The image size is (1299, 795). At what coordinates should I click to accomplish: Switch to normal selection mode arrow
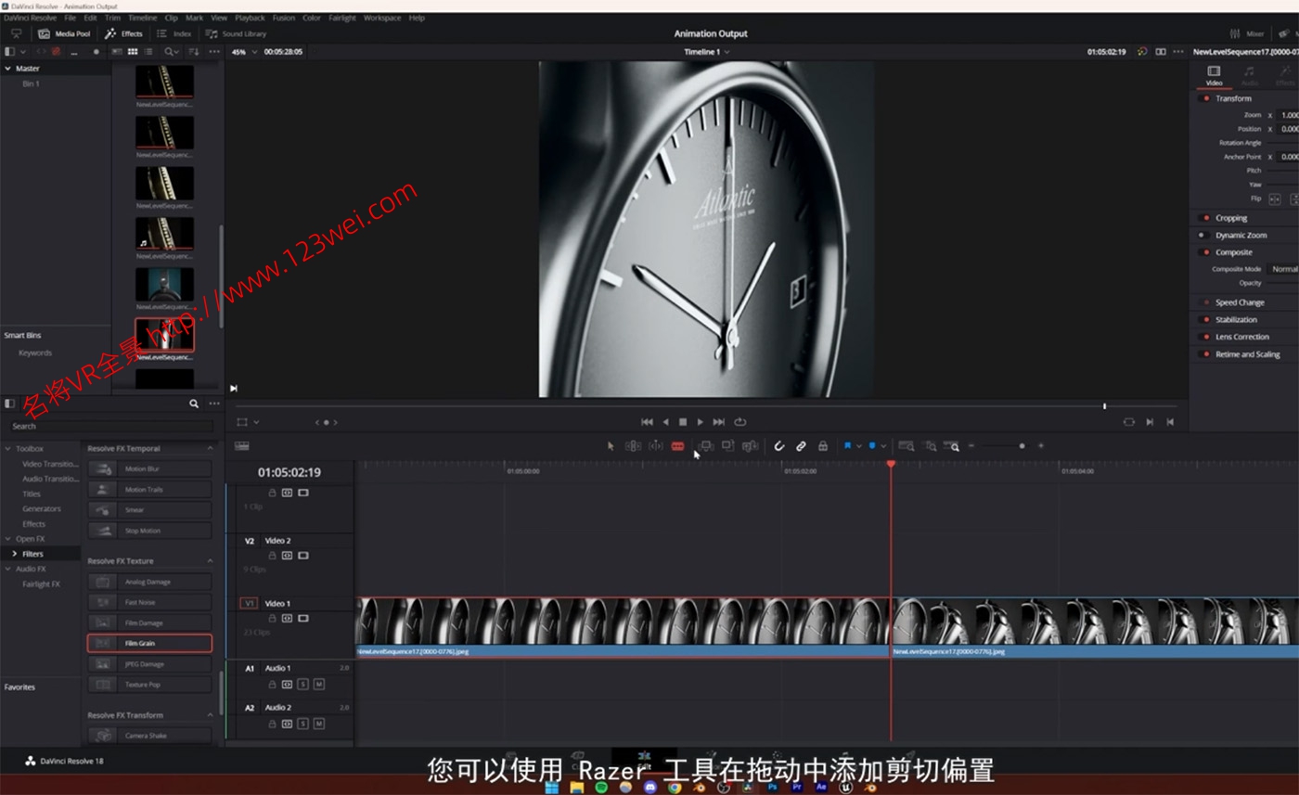(x=611, y=446)
